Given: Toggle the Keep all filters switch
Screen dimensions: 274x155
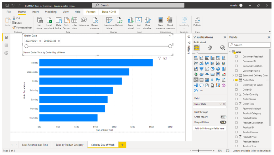Looking at the screenshot, I should [223, 122].
